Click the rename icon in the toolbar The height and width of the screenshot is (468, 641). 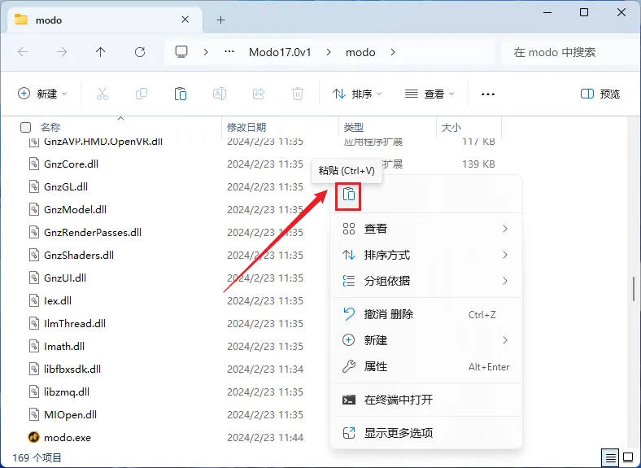(x=220, y=94)
